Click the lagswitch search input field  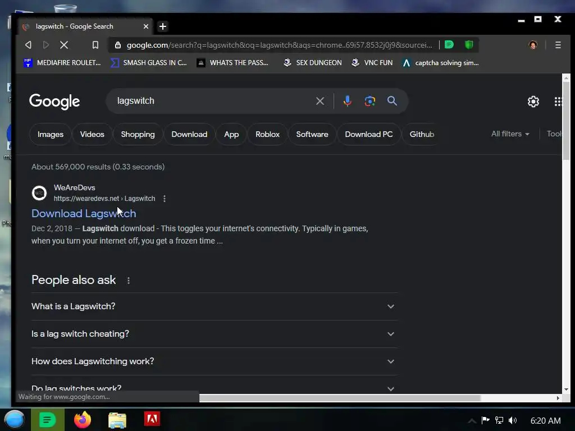[213, 101]
